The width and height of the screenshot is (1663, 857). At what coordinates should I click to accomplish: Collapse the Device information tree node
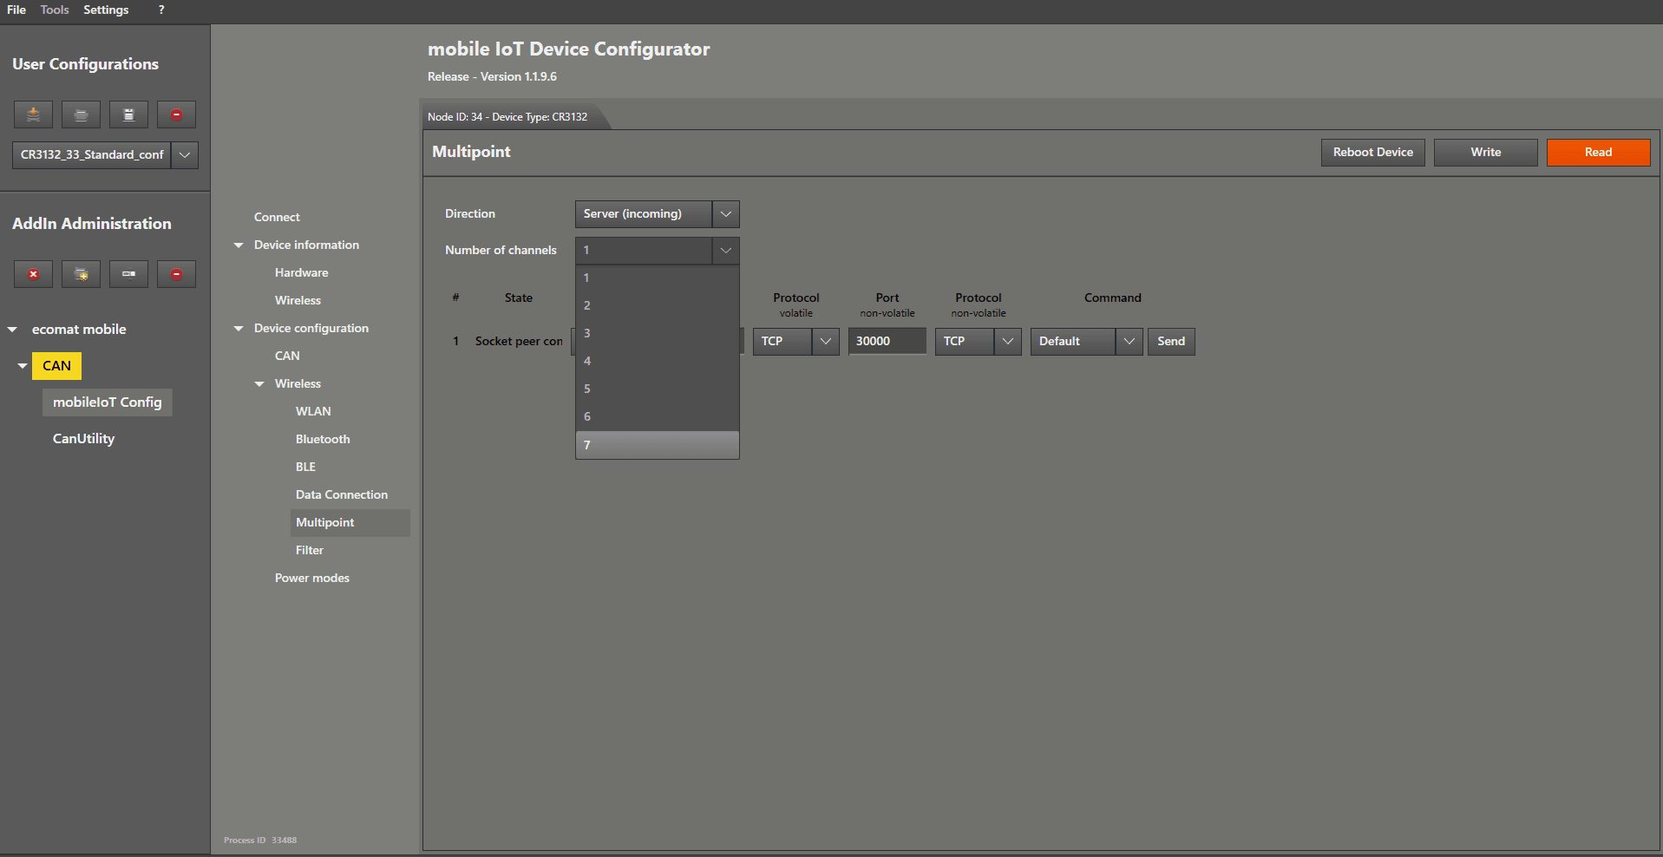(x=239, y=245)
